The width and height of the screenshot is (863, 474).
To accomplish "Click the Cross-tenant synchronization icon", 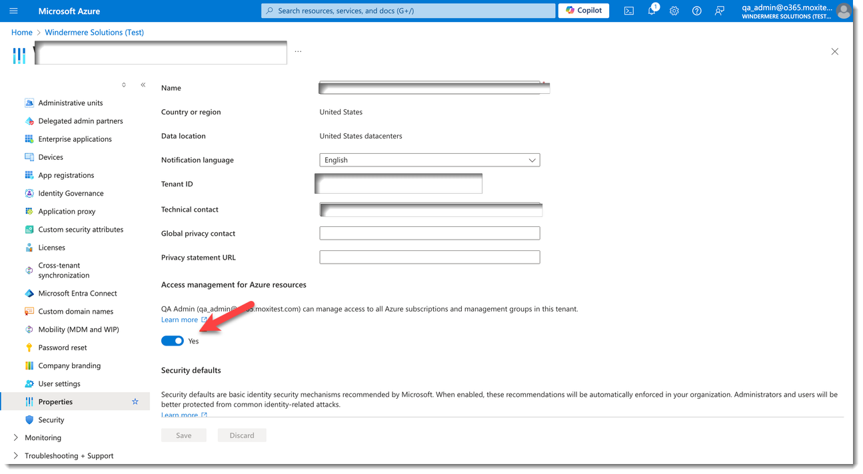I will [29, 270].
